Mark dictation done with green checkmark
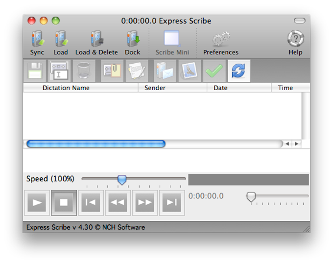The height and width of the screenshot is (264, 333). 214,71
